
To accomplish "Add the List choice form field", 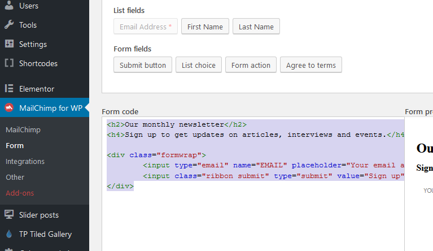I will pyautogui.click(x=198, y=65).
